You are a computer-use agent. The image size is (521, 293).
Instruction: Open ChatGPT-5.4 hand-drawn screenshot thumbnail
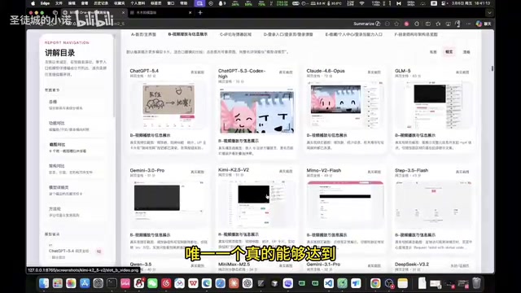169,106
